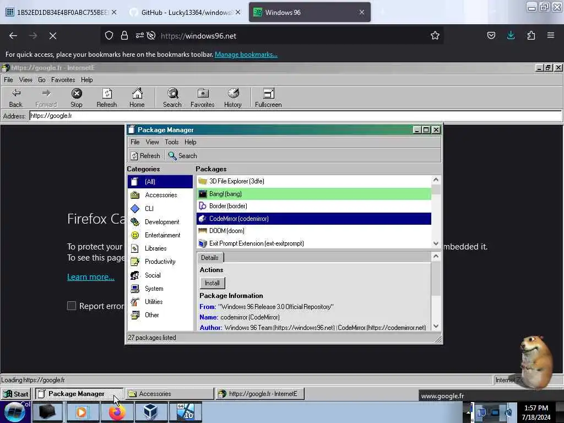This screenshot has width=564, height=423.
Task: Select the System category
Action: click(x=160, y=289)
